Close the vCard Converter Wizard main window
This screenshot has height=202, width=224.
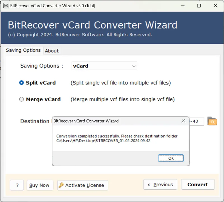point(215,6)
